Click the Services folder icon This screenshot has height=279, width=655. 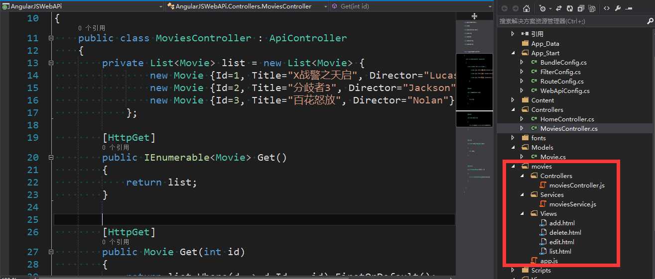coord(534,194)
